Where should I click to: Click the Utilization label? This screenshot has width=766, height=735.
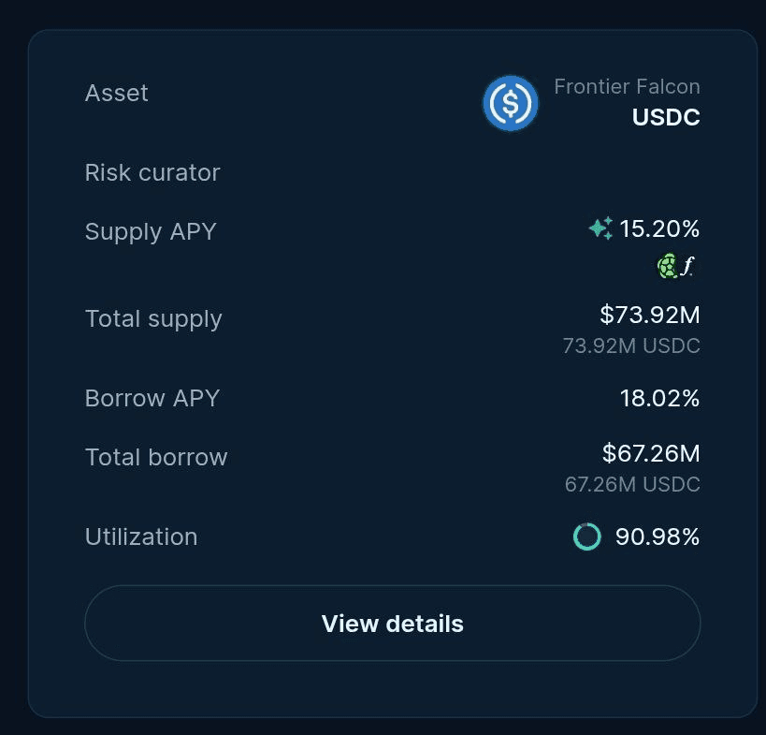(141, 537)
